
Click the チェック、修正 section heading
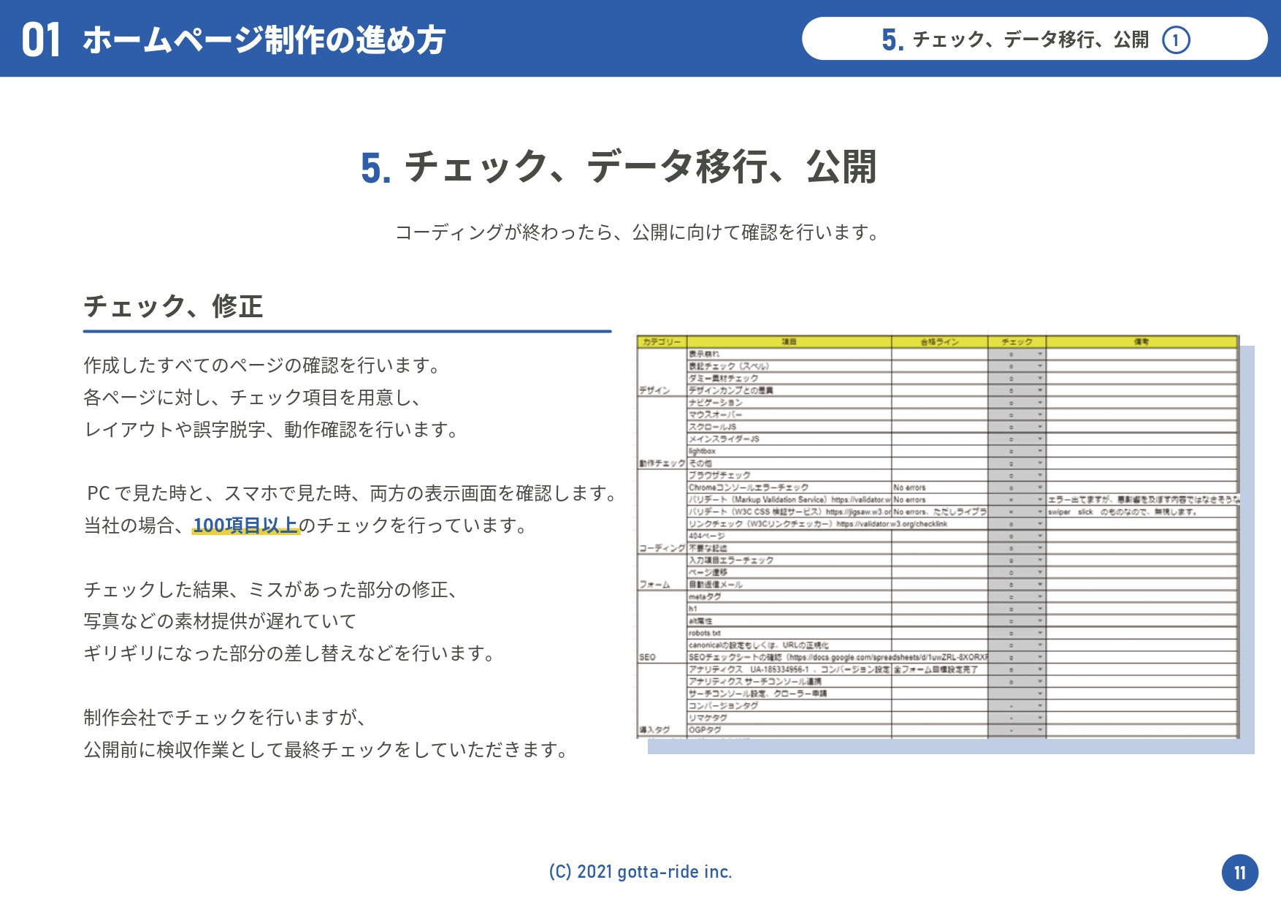pos(173,306)
